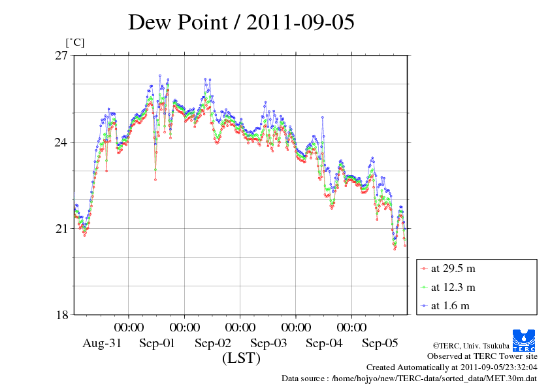The height and width of the screenshot is (389, 550).
Task: Click the Sep-03 date label
Action: click(268, 343)
